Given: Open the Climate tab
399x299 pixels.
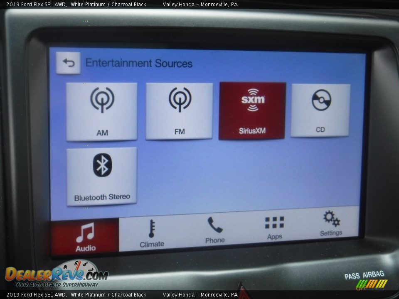Looking at the screenshot, I should click(152, 234).
